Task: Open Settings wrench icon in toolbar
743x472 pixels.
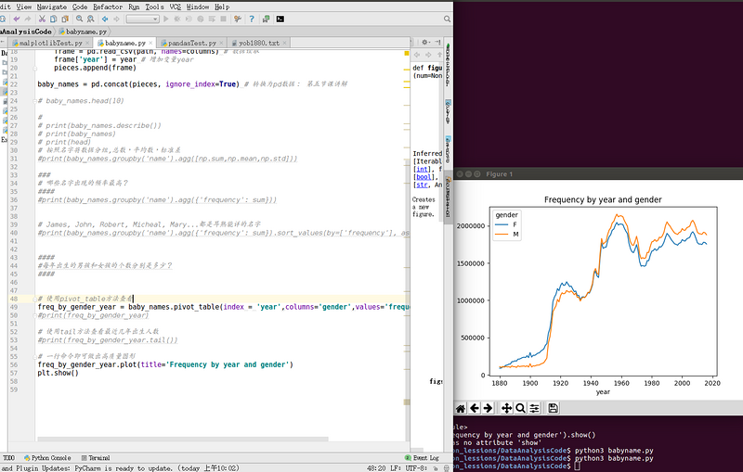Action: click(x=238, y=19)
